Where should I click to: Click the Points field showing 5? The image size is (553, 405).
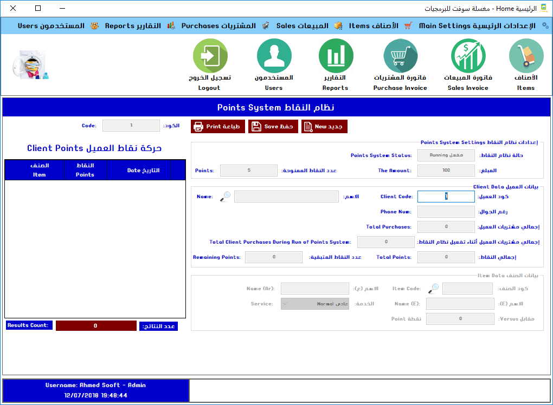click(249, 171)
